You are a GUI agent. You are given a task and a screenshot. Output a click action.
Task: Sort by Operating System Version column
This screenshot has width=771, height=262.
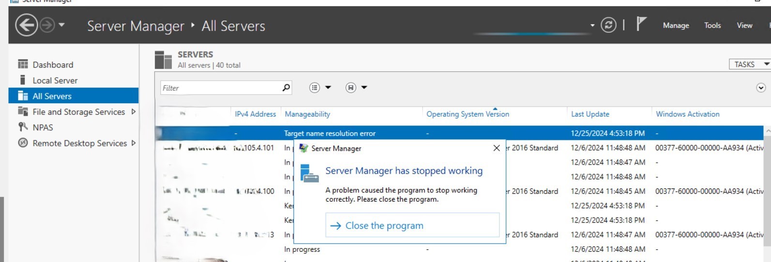468,114
